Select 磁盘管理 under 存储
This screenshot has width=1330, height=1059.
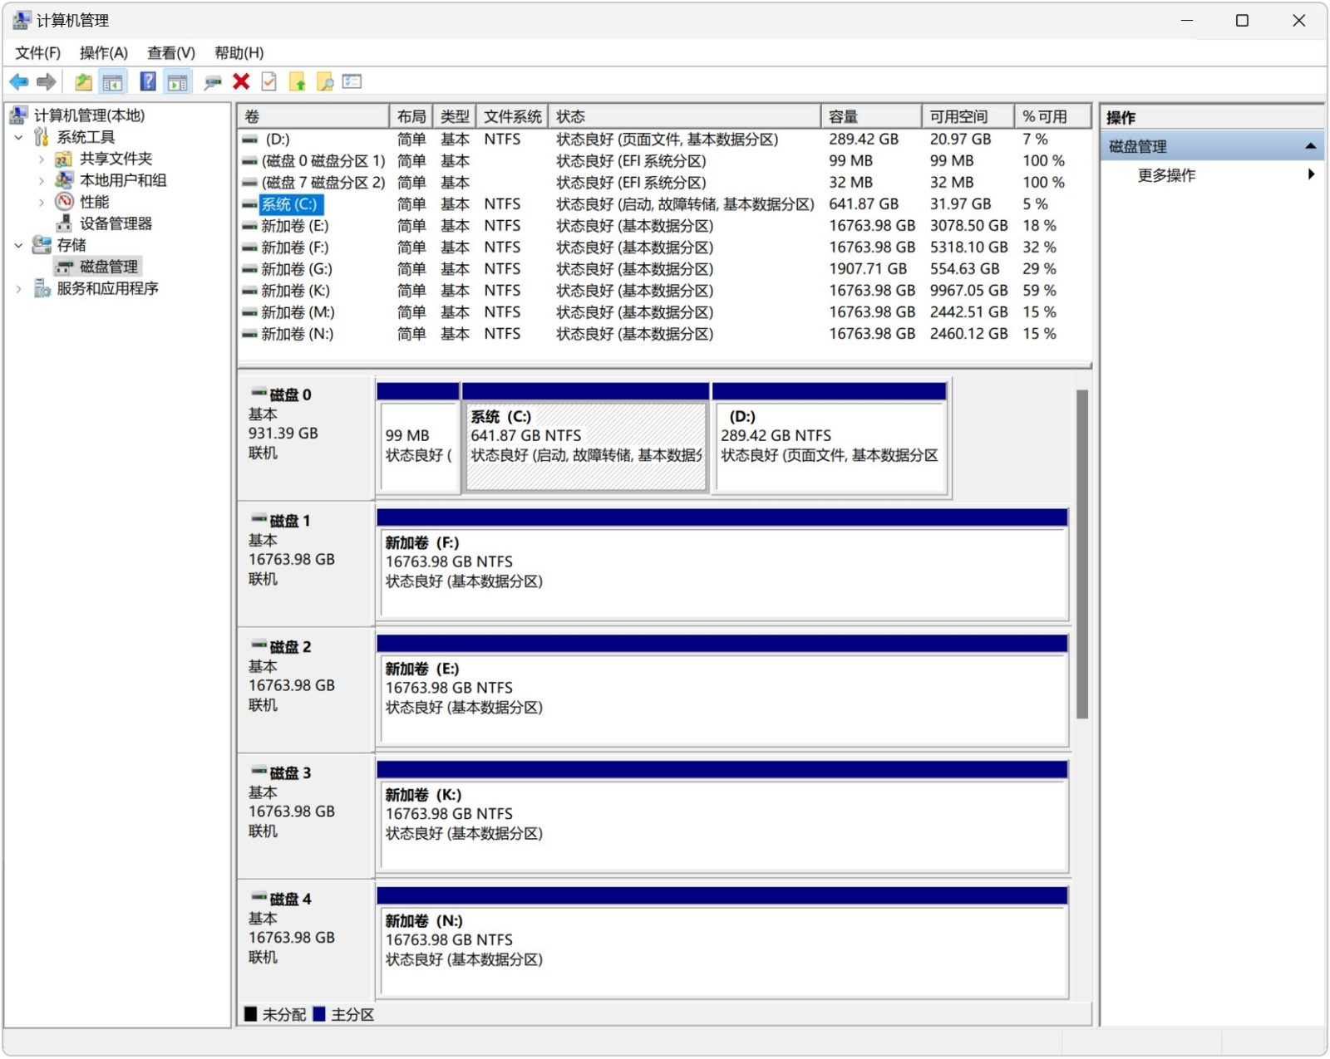click(x=109, y=267)
